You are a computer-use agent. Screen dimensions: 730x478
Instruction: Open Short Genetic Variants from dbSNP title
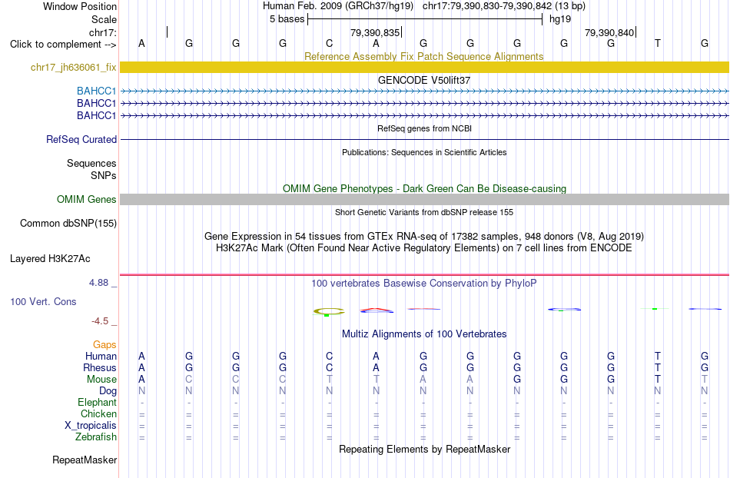click(424, 212)
